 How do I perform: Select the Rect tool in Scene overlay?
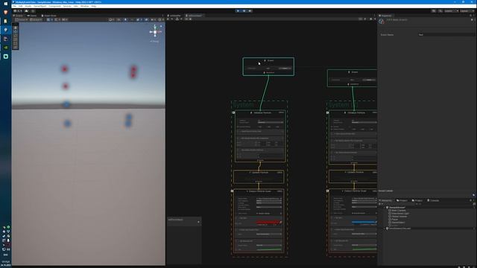[16, 43]
